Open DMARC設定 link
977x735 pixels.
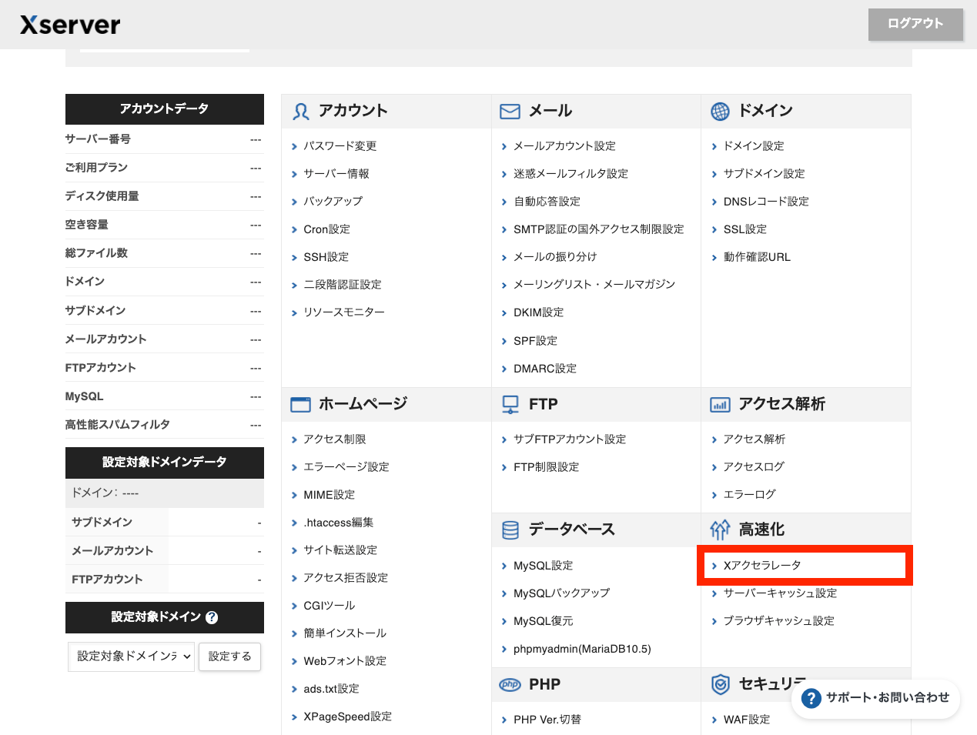(544, 368)
